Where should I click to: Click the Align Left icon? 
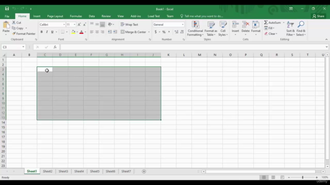point(92,32)
